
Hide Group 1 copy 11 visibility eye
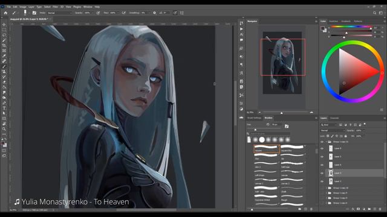(322, 142)
